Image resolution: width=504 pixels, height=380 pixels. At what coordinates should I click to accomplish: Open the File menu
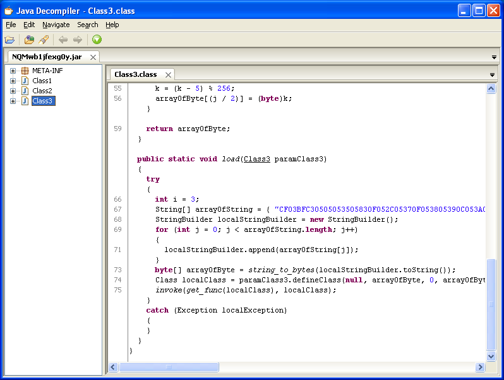pos(11,25)
